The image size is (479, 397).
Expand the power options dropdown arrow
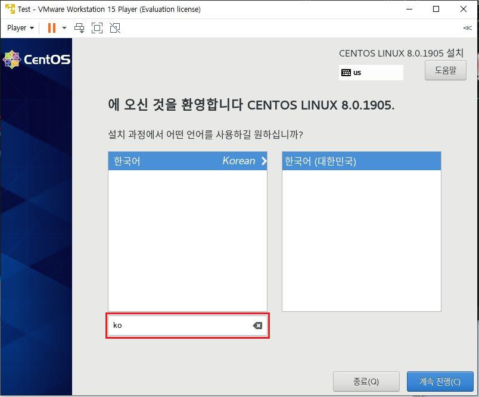coord(64,28)
